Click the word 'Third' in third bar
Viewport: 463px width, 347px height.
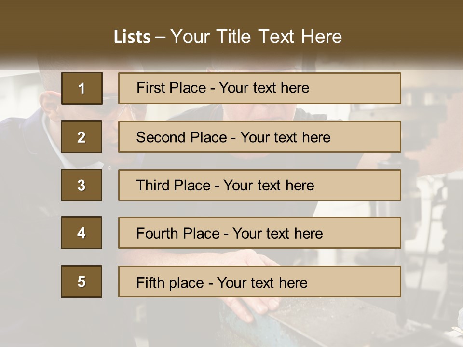pos(152,185)
